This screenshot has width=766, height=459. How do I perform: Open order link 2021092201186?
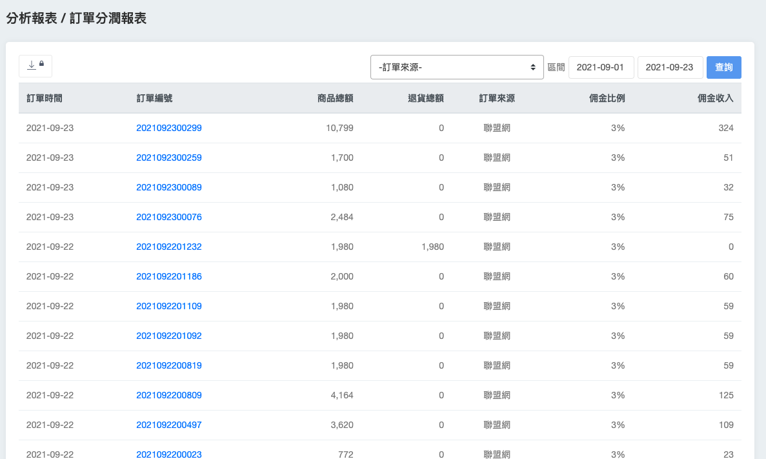169,277
